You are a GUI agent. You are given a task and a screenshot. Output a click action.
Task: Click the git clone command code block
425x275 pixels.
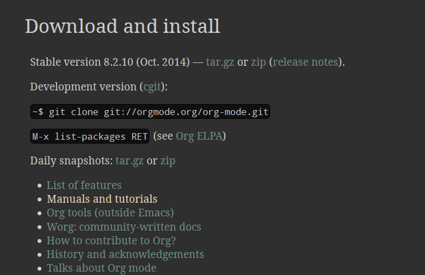pyautogui.click(x=150, y=112)
